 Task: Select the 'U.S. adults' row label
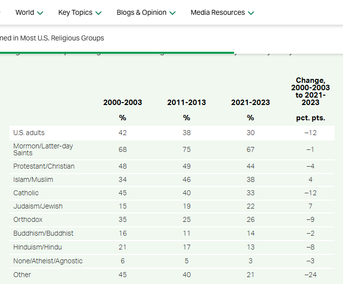click(x=29, y=133)
